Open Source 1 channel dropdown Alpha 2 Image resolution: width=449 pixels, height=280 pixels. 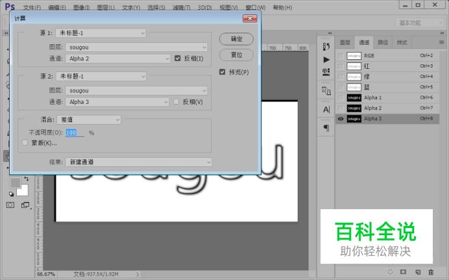click(x=118, y=58)
